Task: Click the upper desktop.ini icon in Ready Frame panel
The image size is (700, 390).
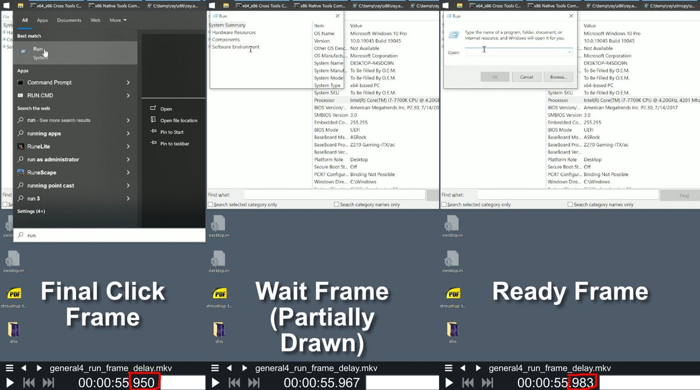Action: click(x=452, y=224)
